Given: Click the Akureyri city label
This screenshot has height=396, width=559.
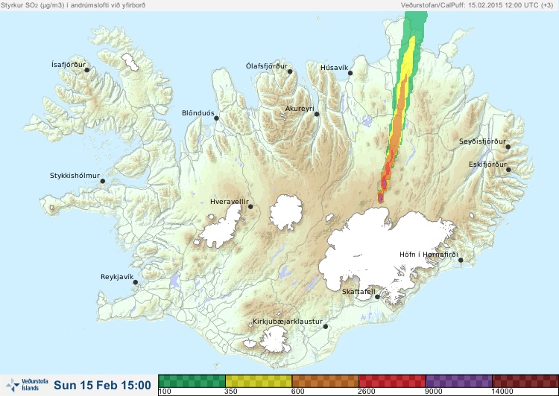Looking at the screenshot, I should [300, 109].
